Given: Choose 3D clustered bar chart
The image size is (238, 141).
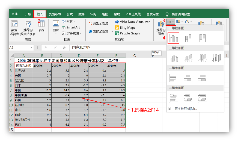Looking at the screenshot, I should point(174,98).
